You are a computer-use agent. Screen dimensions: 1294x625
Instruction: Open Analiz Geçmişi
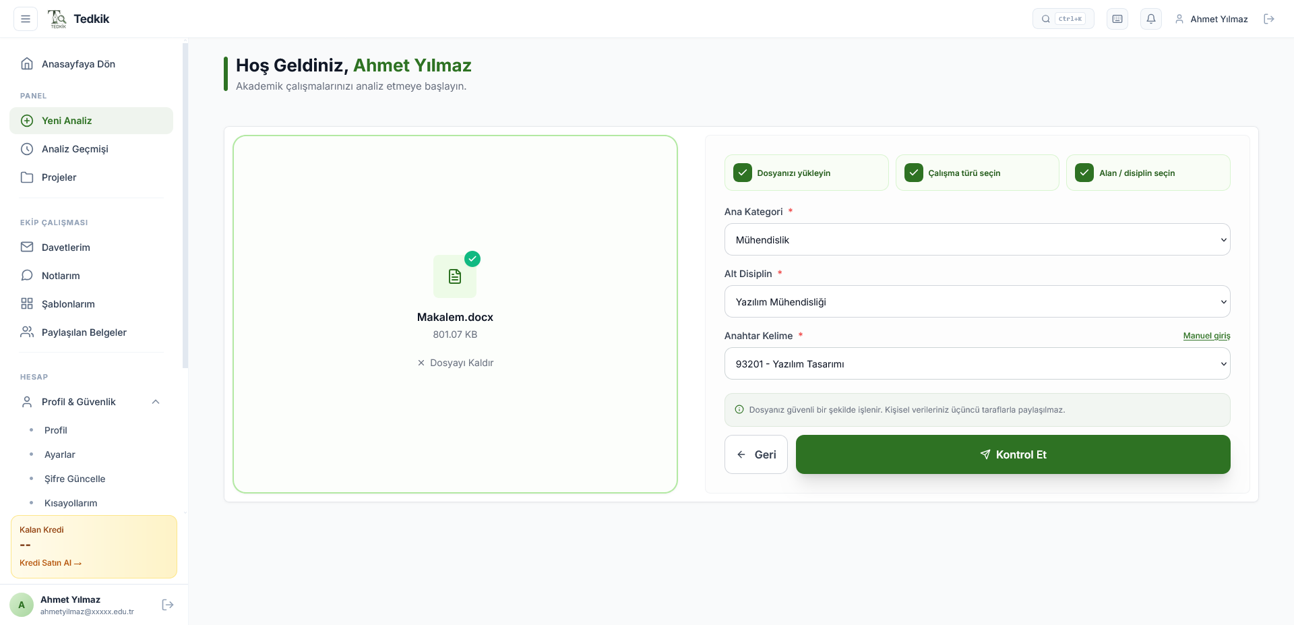click(91, 149)
